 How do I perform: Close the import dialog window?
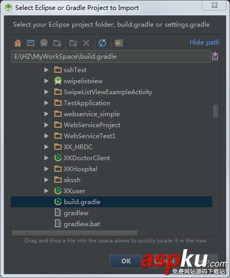214,5
